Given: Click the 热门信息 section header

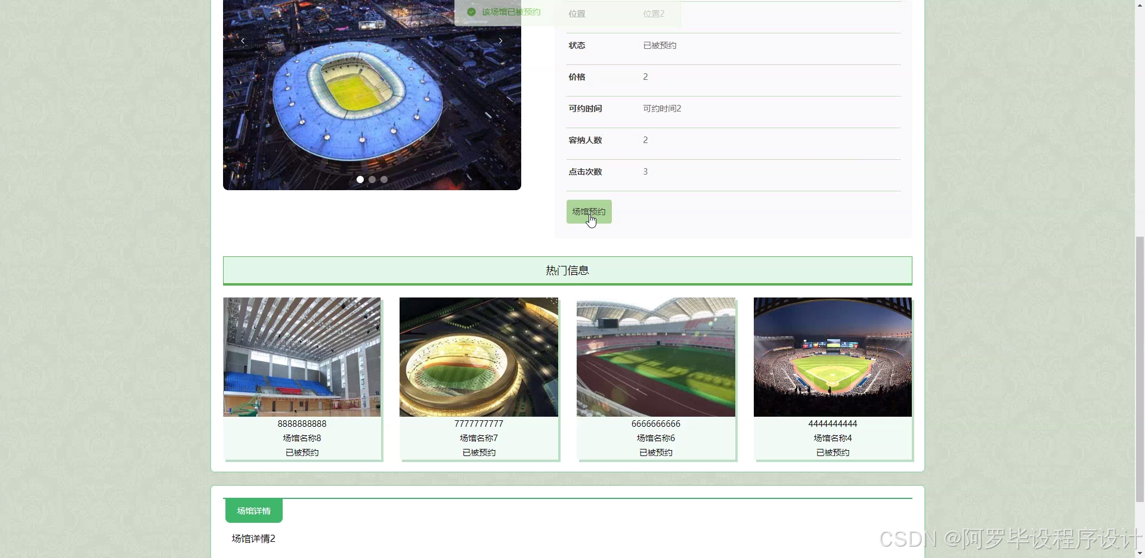Looking at the screenshot, I should coord(568,271).
